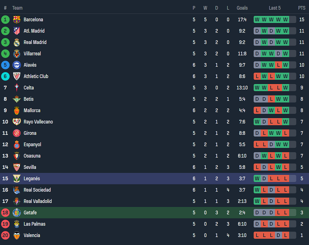
Task: Click the Real Madrid club crest
Action: point(17,42)
